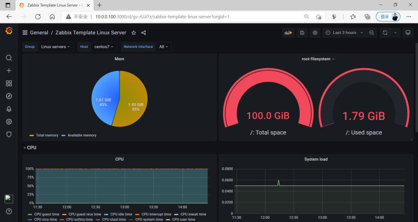Image resolution: width=418 pixels, height=222 pixels.
Task: Open the root-filesystem panel title menu
Action: [318, 59]
